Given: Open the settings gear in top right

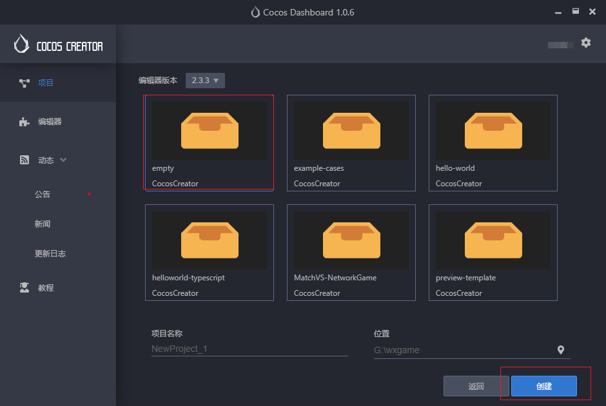Looking at the screenshot, I should [586, 43].
